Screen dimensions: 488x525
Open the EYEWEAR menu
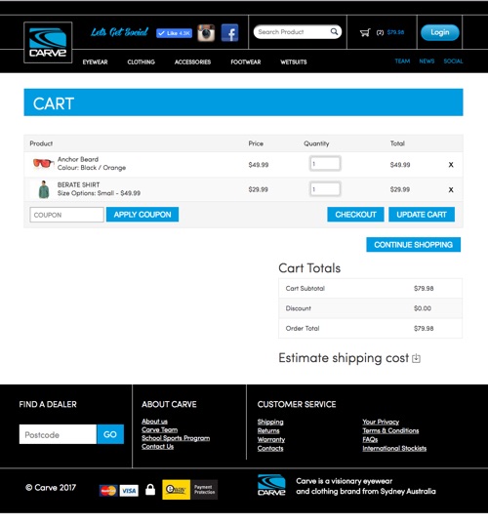pyautogui.click(x=95, y=61)
